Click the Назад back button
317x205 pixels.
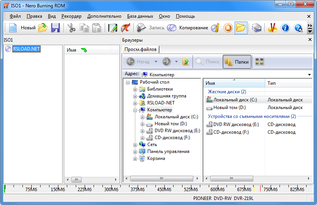138,62
